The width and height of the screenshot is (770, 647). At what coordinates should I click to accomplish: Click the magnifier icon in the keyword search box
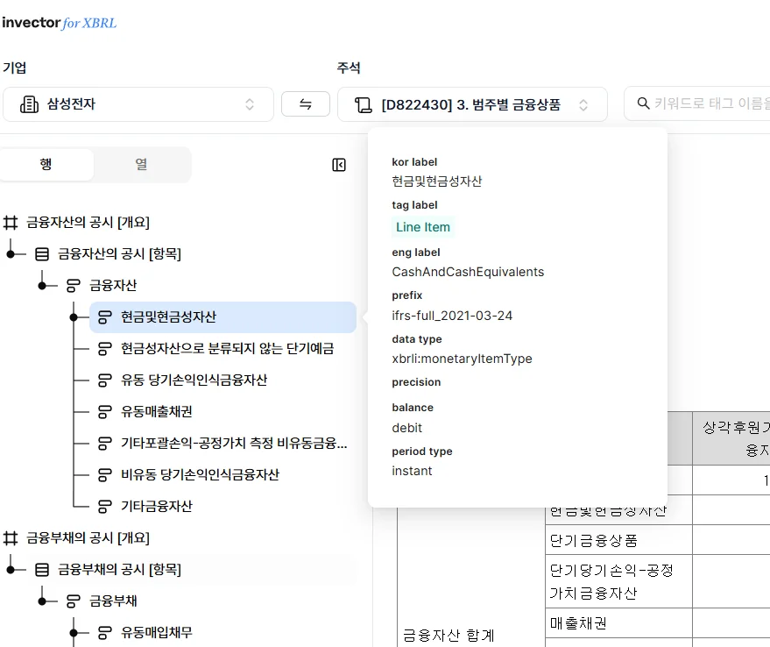[643, 103]
